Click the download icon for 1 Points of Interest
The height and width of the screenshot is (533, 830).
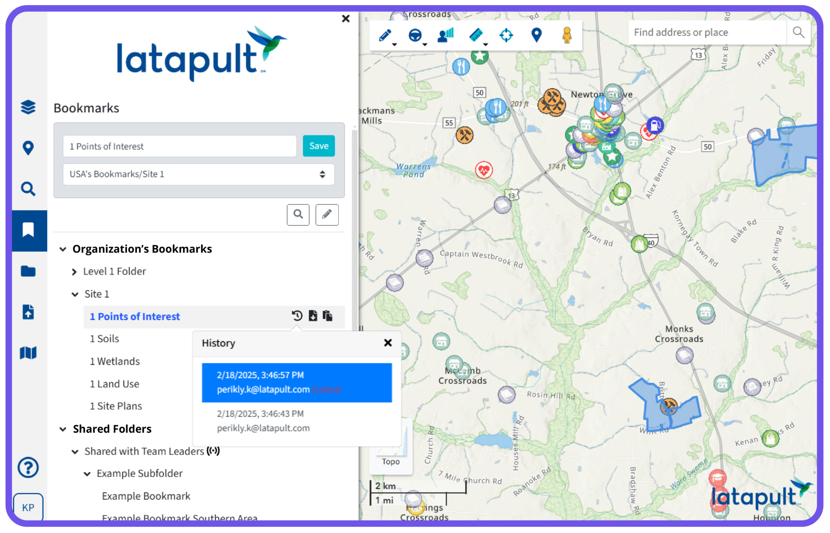[313, 316]
